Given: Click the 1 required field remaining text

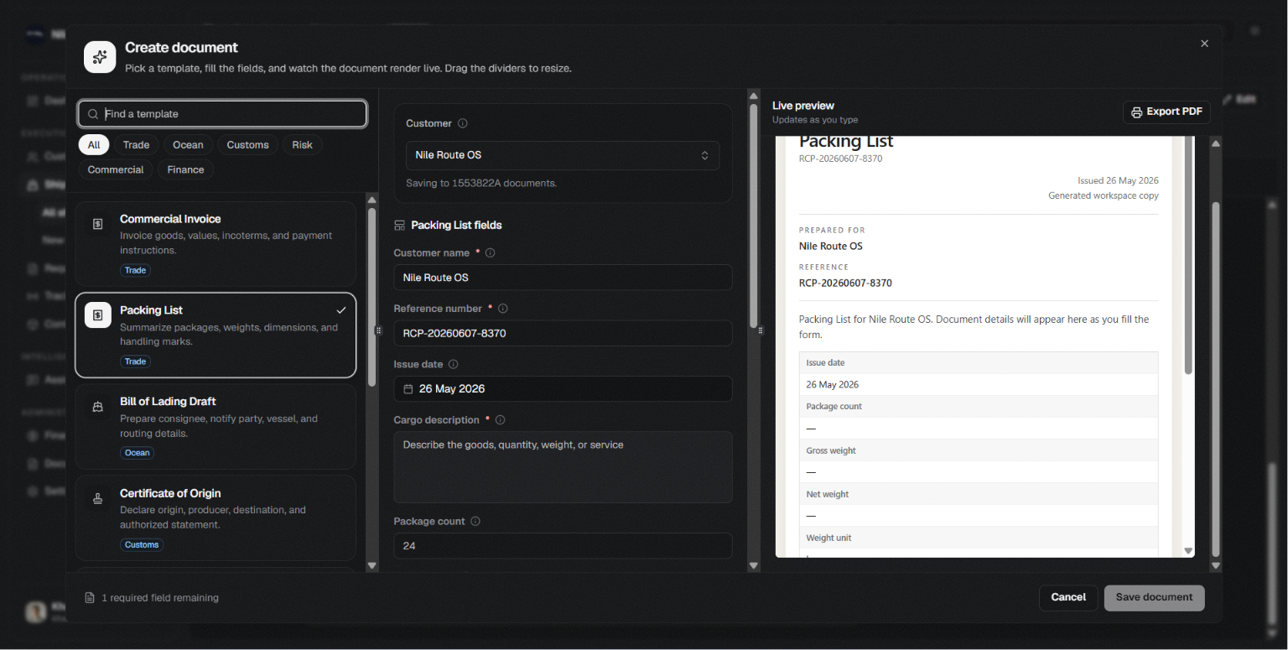Looking at the screenshot, I should click(x=160, y=598).
